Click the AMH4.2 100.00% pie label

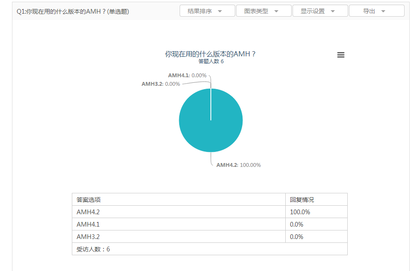click(238, 165)
